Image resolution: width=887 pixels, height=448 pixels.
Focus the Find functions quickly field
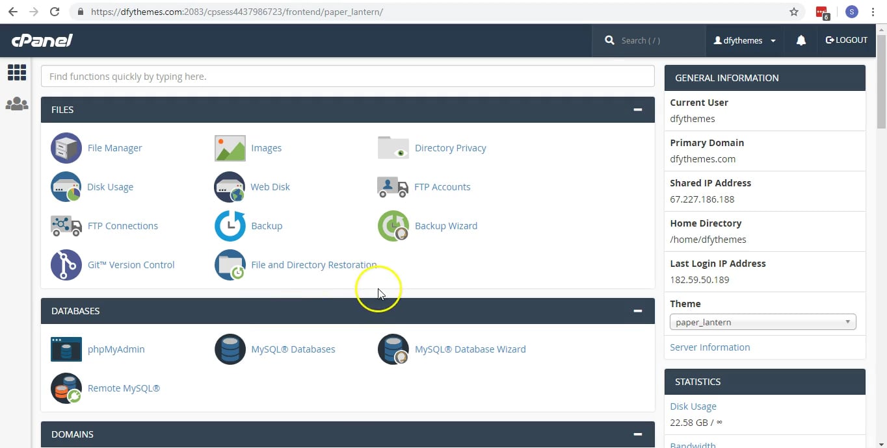click(x=348, y=76)
